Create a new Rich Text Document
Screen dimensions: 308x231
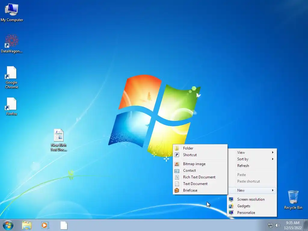pos(200,177)
